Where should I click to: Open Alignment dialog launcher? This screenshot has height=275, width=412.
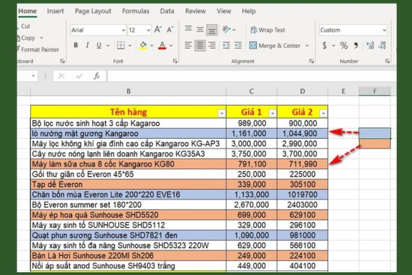click(311, 61)
